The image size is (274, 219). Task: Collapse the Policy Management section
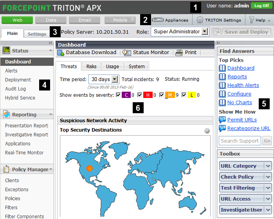pyautogui.click(x=50, y=169)
